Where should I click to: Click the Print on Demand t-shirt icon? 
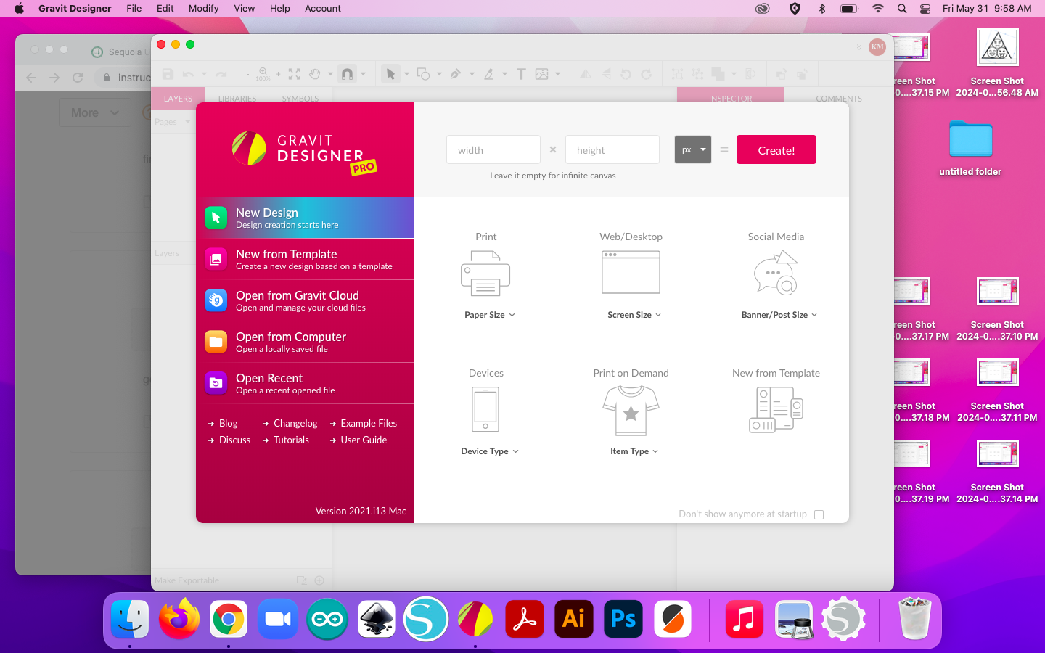[631, 410]
